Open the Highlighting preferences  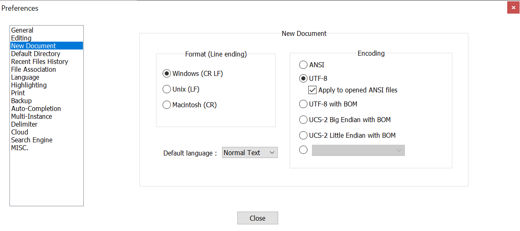tap(29, 85)
